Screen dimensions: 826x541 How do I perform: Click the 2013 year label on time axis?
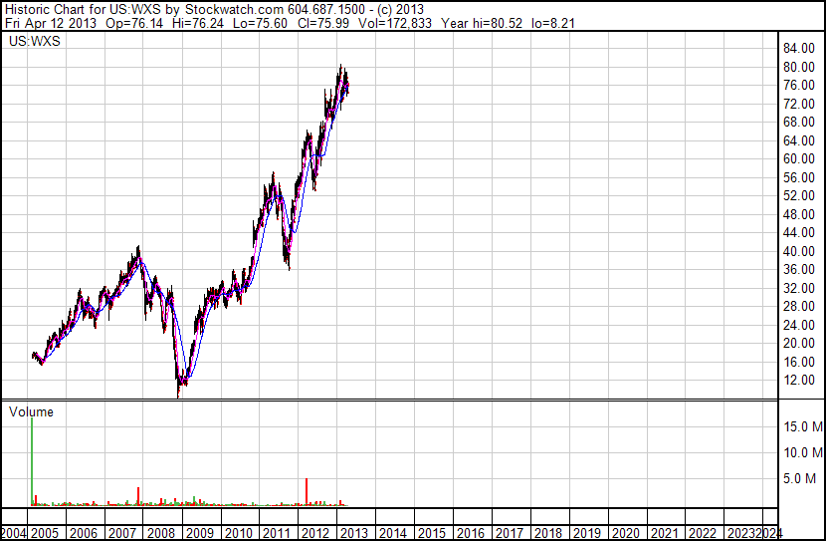click(354, 533)
